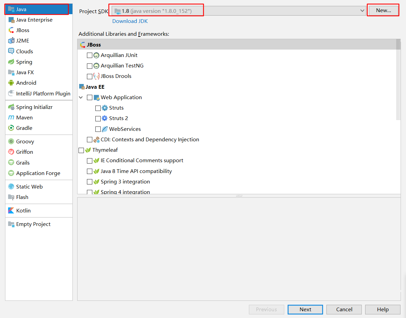This screenshot has height=318, width=406.
Task: Tick the Struts checkbox
Action: pyautogui.click(x=98, y=108)
